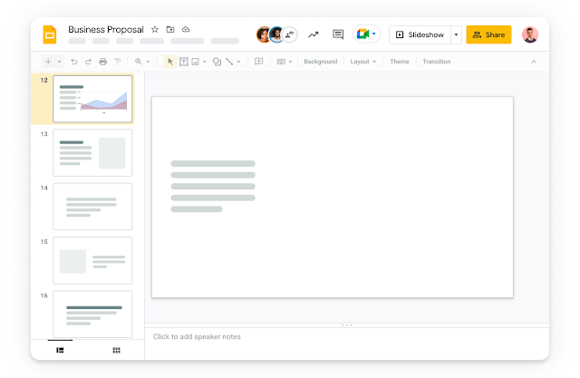Insert a shape
The image size is (580, 378).
click(217, 62)
